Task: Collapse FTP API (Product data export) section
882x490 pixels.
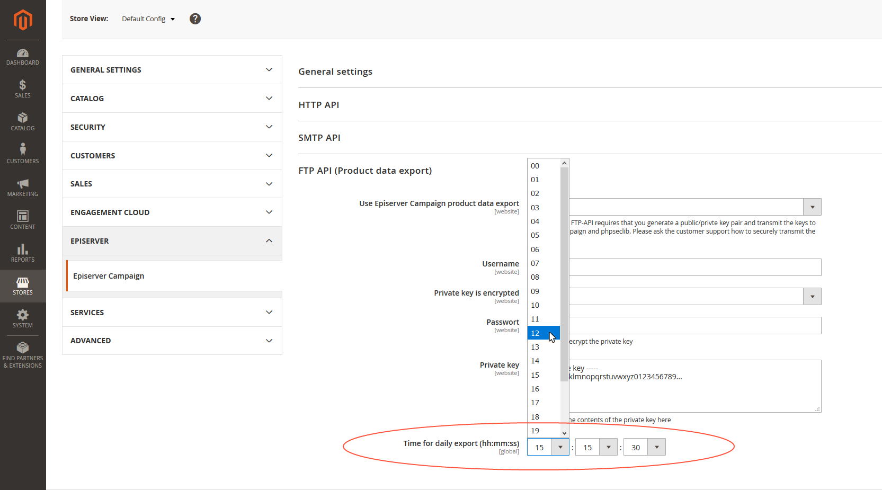Action: pyautogui.click(x=365, y=171)
